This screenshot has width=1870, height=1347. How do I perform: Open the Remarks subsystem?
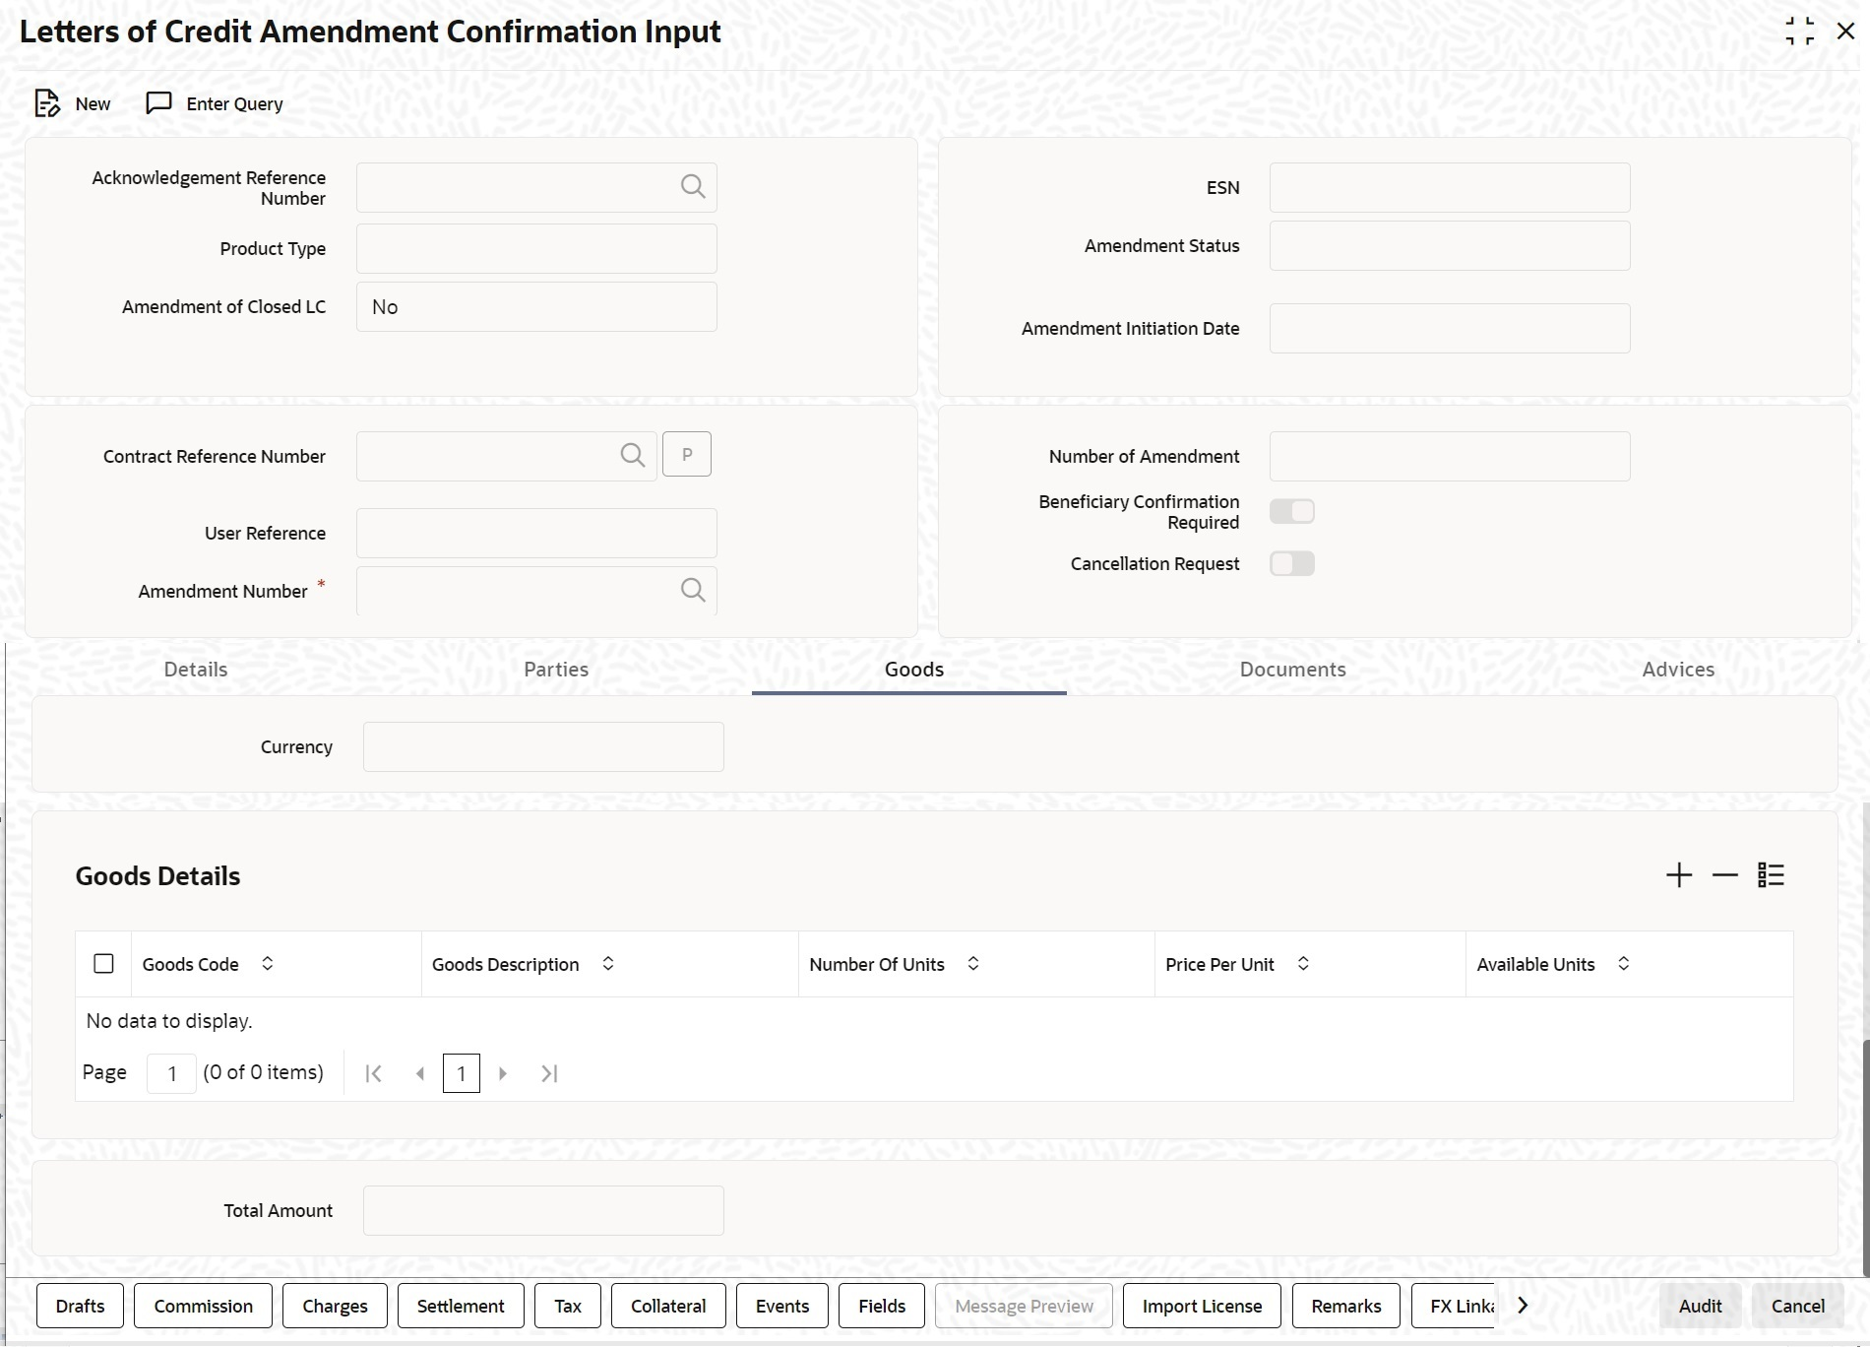click(x=1346, y=1306)
